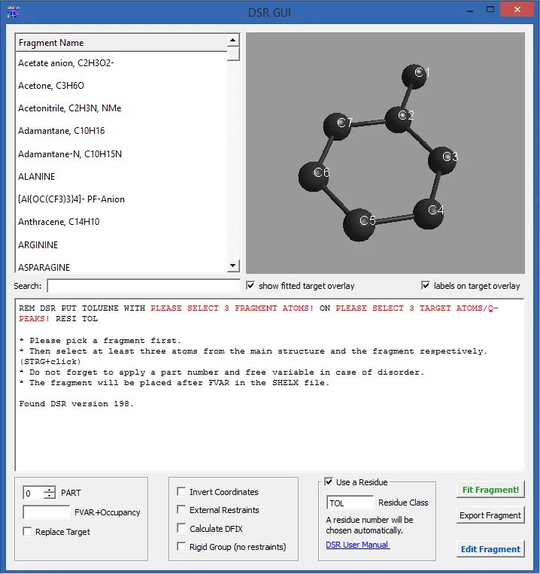The width and height of the screenshot is (540, 574).
Task: Enable Invert Coordinates option
Action: click(181, 491)
